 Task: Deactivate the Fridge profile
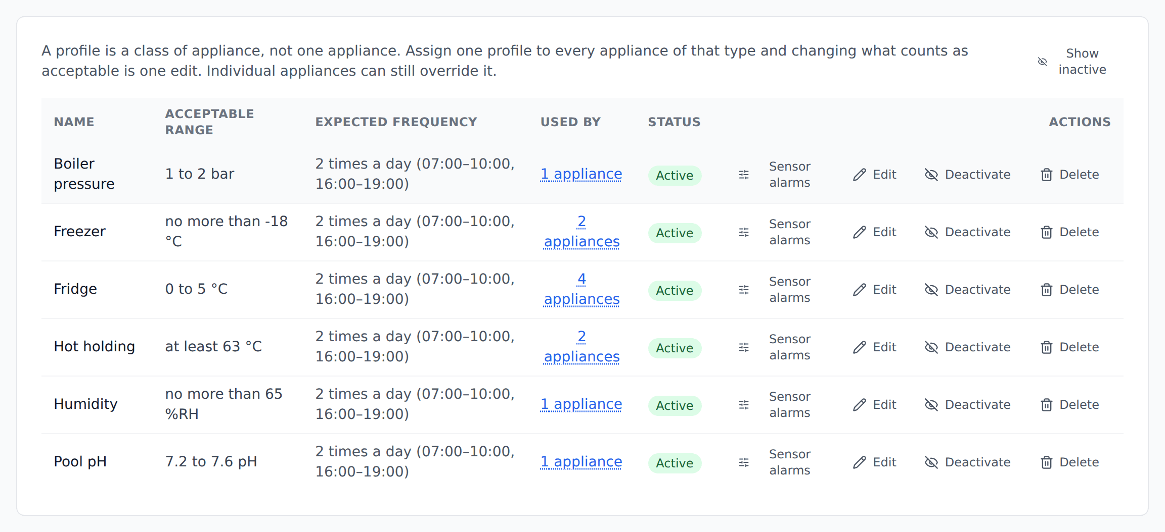[968, 290]
